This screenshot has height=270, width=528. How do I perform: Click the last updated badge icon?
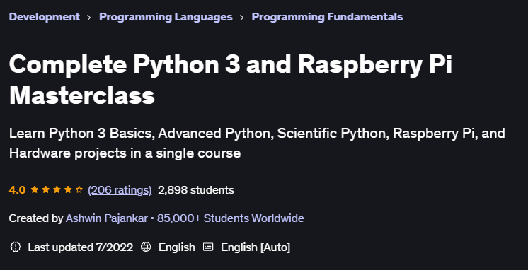[x=16, y=247]
